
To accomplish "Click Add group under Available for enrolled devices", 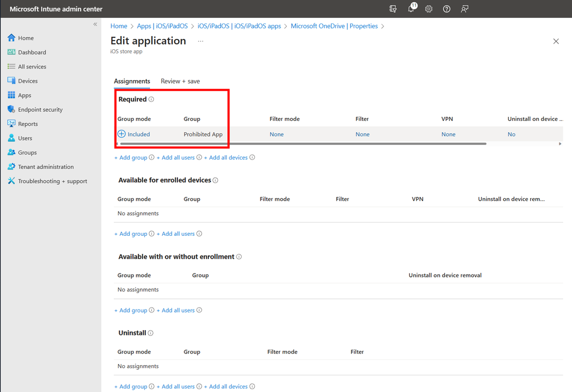I will point(131,233).
